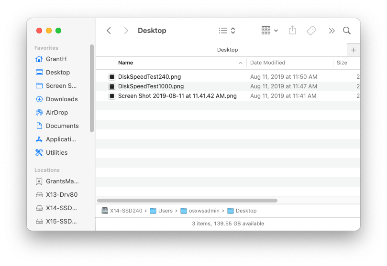Sort by Size column header
The image size is (387, 266).
coord(342,63)
